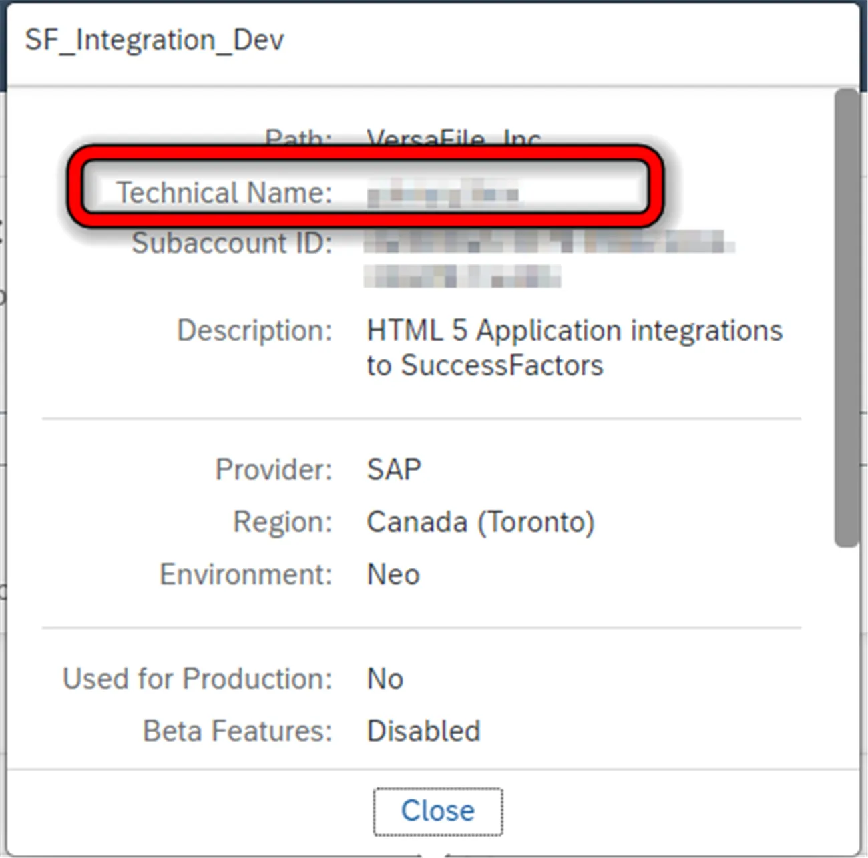Image resolution: width=868 pixels, height=858 pixels.
Task: Select the 'Beta Features:' label
Action: click(x=238, y=731)
